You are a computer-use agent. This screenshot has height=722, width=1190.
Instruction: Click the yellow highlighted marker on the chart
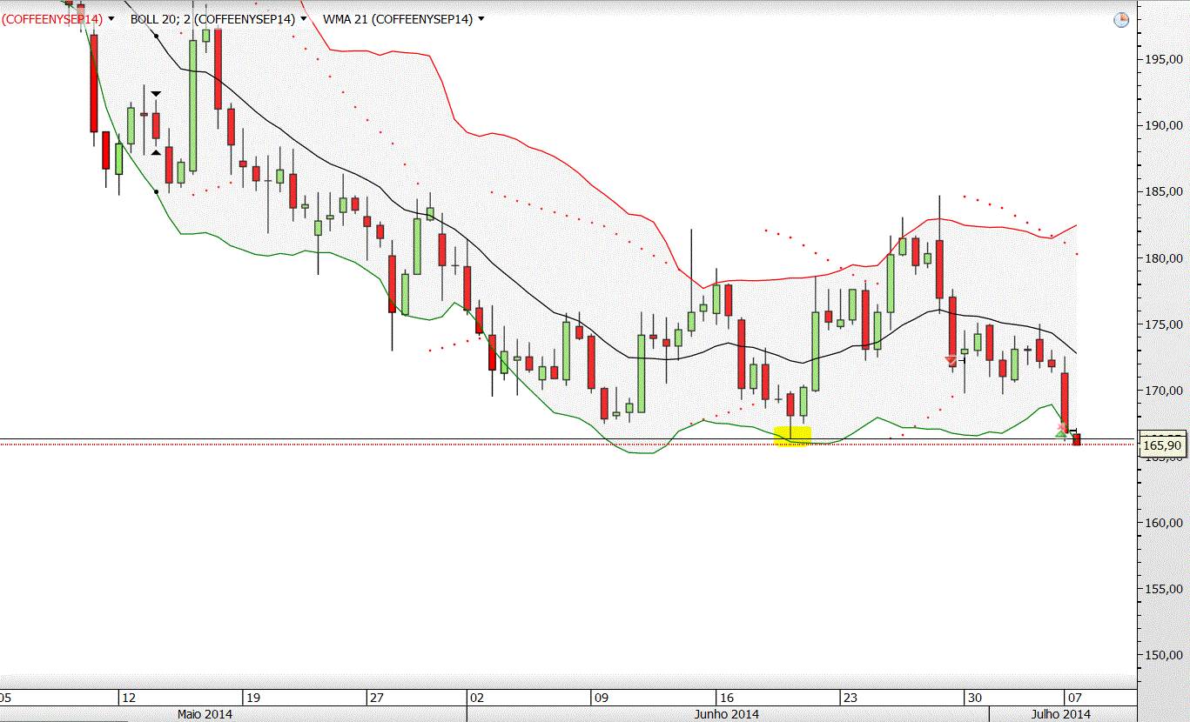792,436
